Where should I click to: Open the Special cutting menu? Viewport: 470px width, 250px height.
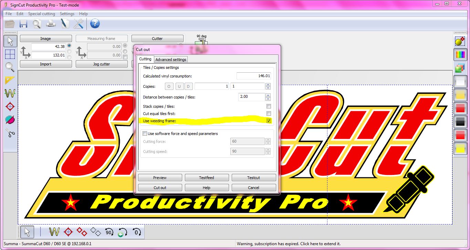[41, 14]
